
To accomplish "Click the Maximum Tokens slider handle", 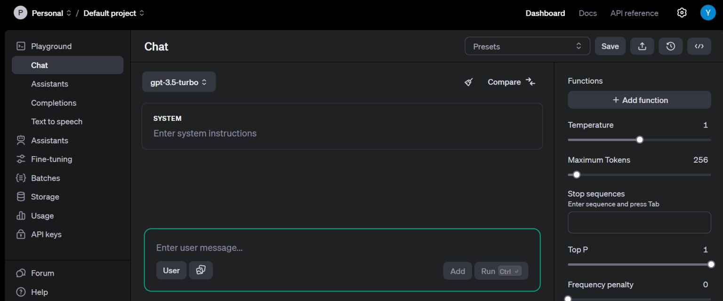I will tap(577, 175).
